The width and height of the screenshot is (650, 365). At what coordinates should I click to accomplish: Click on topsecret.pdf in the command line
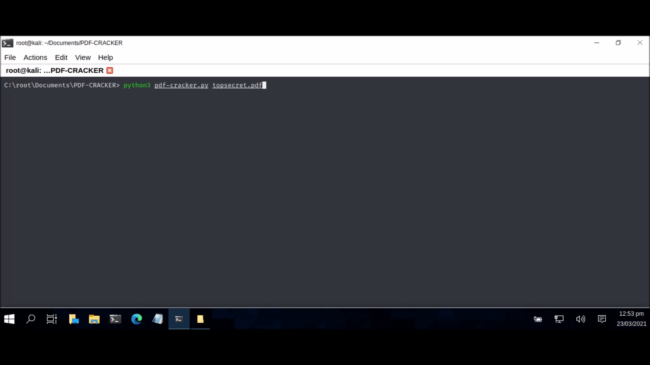pyautogui.click(x=237, y=85)
